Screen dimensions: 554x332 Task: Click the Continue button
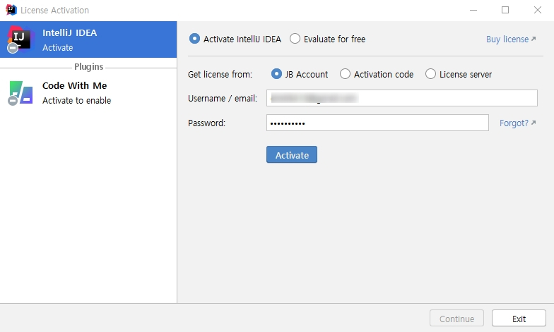[x=456, y=319]
